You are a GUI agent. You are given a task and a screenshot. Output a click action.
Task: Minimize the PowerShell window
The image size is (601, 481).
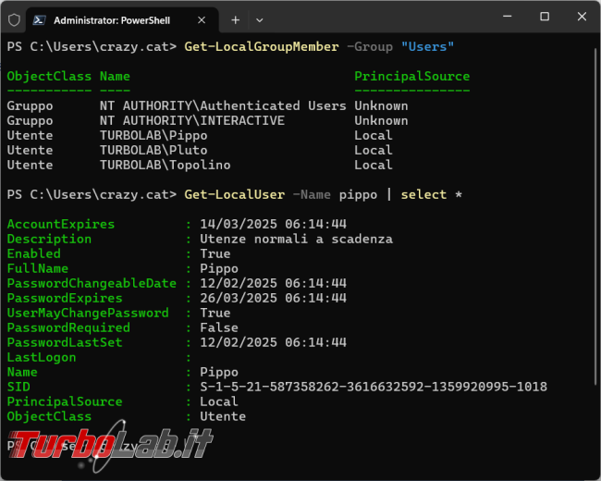(508, 16)
